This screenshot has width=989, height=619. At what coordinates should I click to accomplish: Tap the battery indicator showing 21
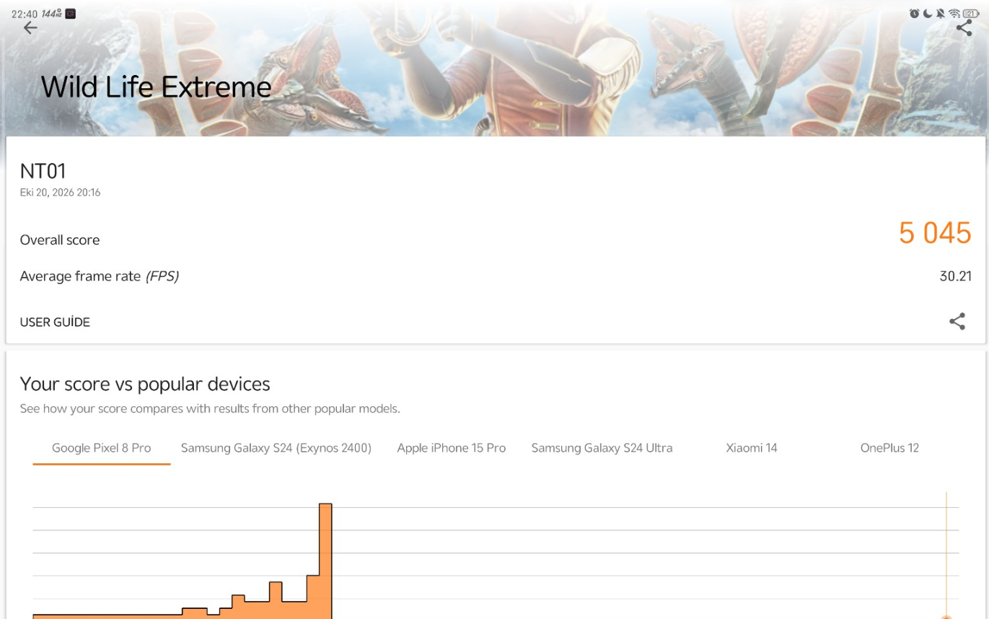tap(971, 14)
